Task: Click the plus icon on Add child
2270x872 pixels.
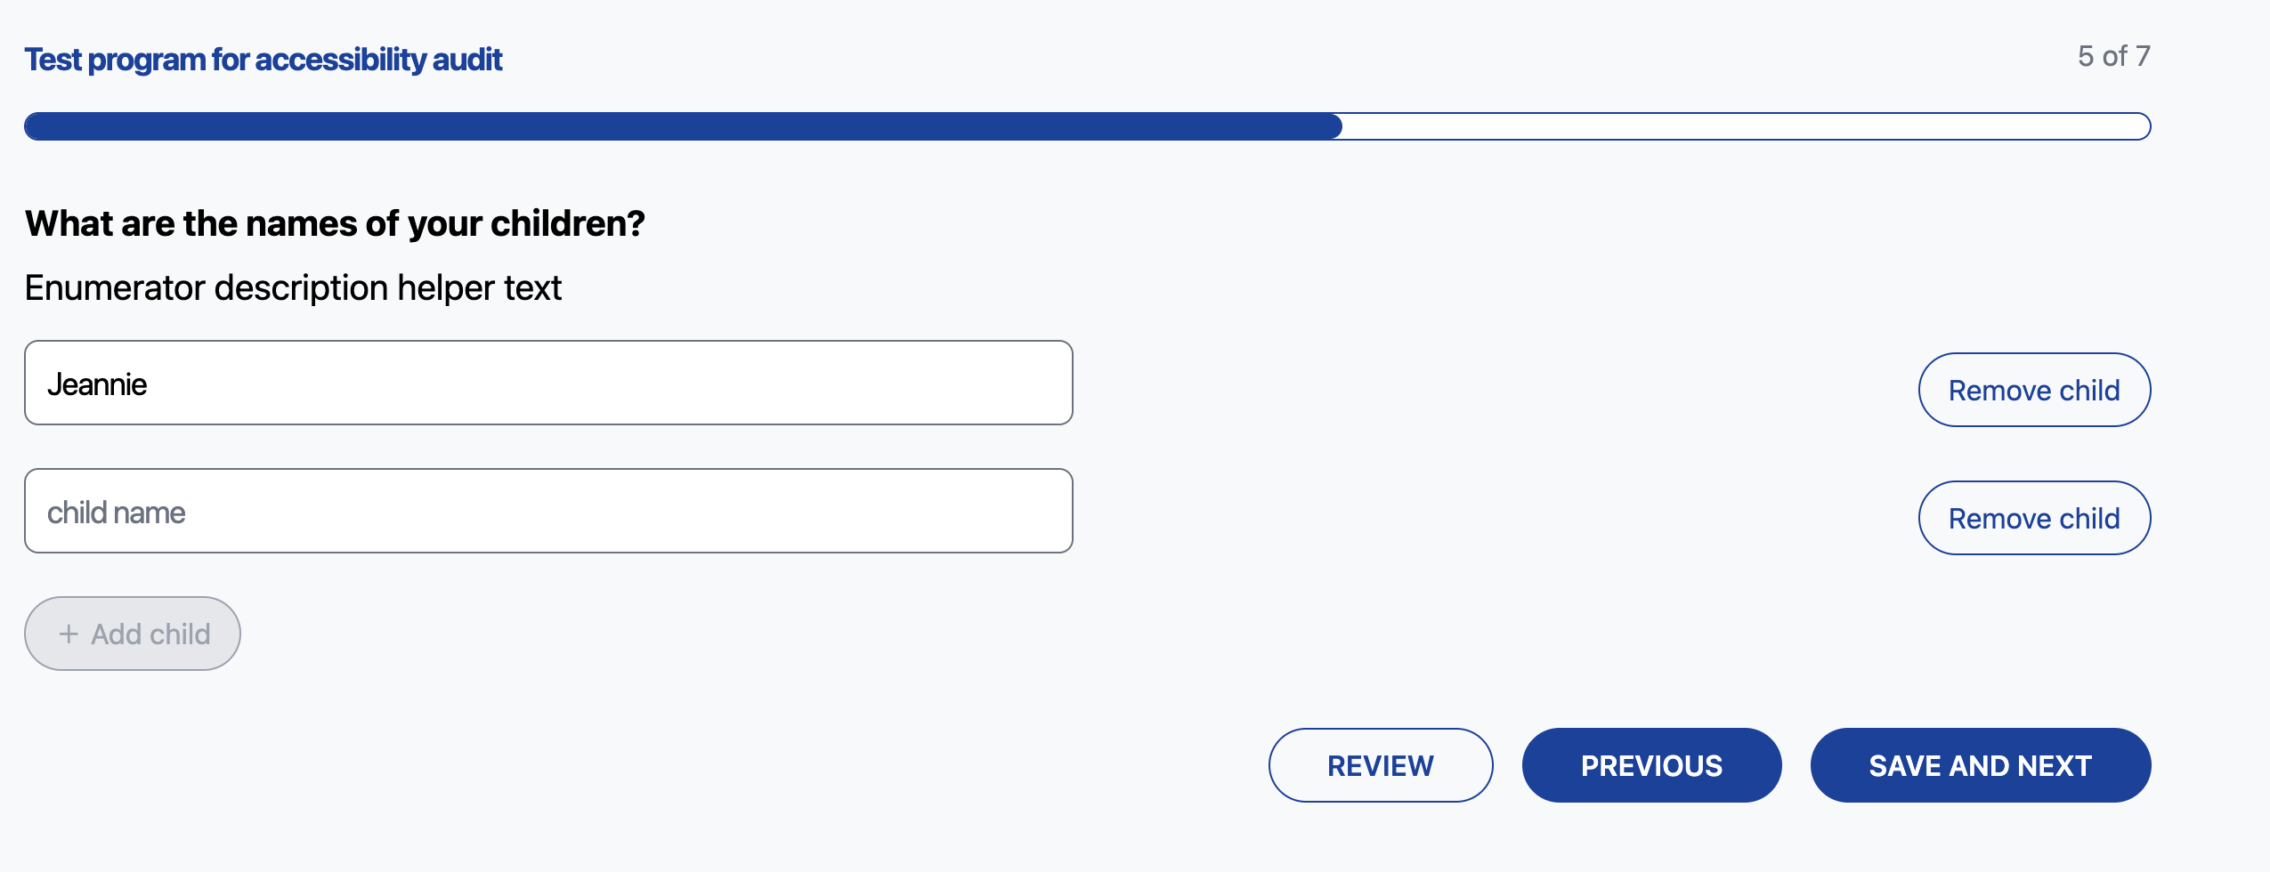Action: (x=68, y=633)
